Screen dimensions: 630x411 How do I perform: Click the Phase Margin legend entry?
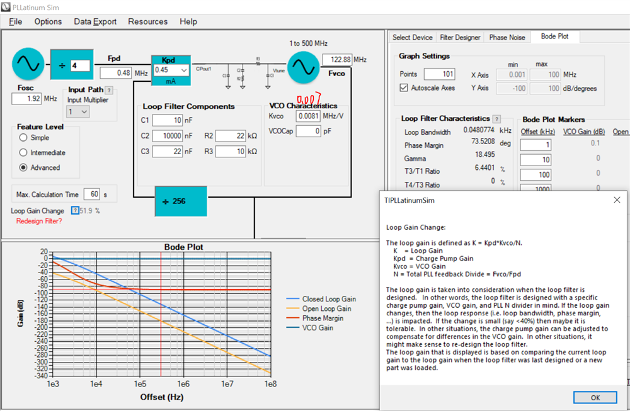314,318
